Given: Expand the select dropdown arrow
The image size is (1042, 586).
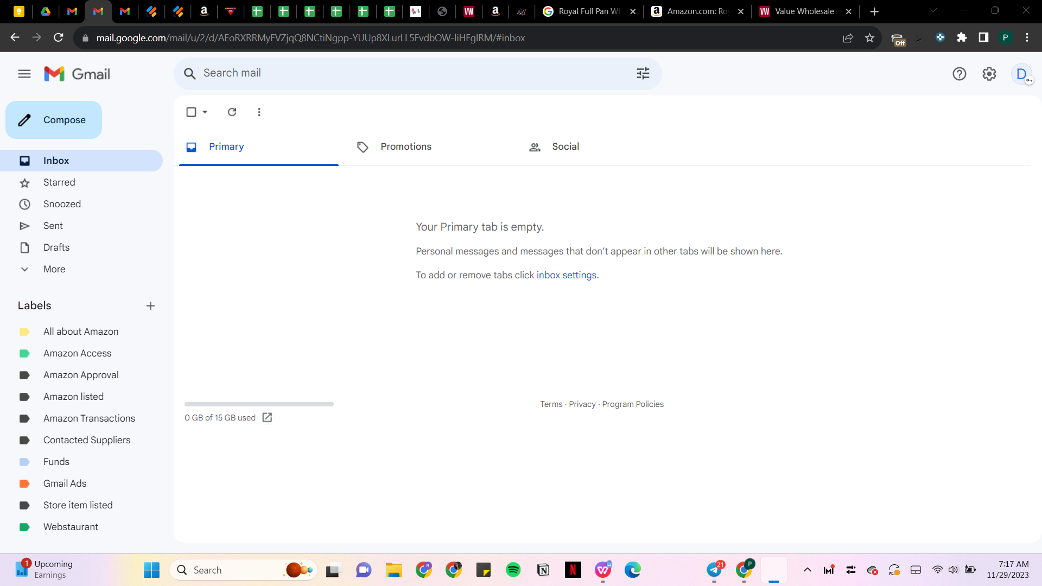Looking at the screenshot, I should 205,112.
